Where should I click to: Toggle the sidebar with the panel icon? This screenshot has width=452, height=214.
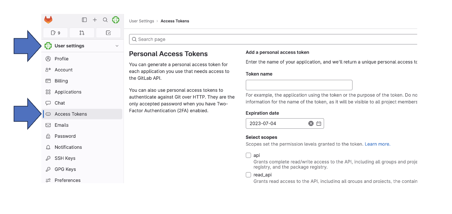[x=85, y=20]
